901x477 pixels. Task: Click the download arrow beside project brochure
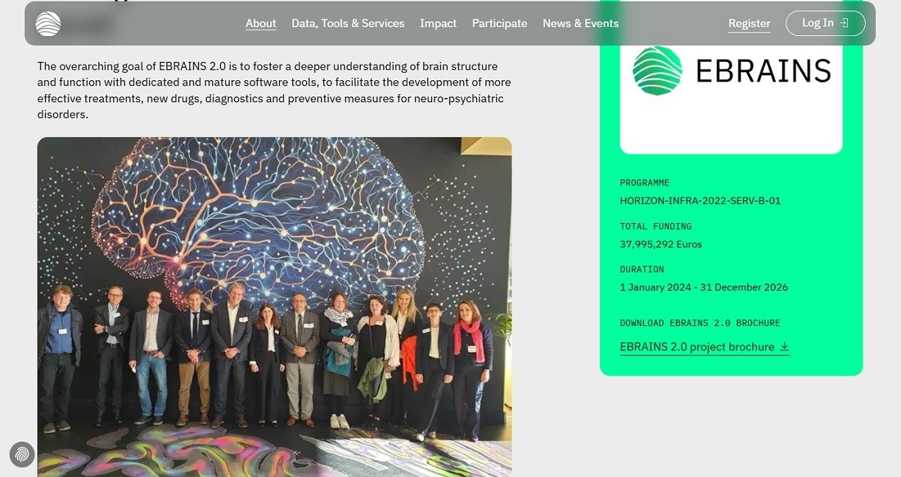784,347
